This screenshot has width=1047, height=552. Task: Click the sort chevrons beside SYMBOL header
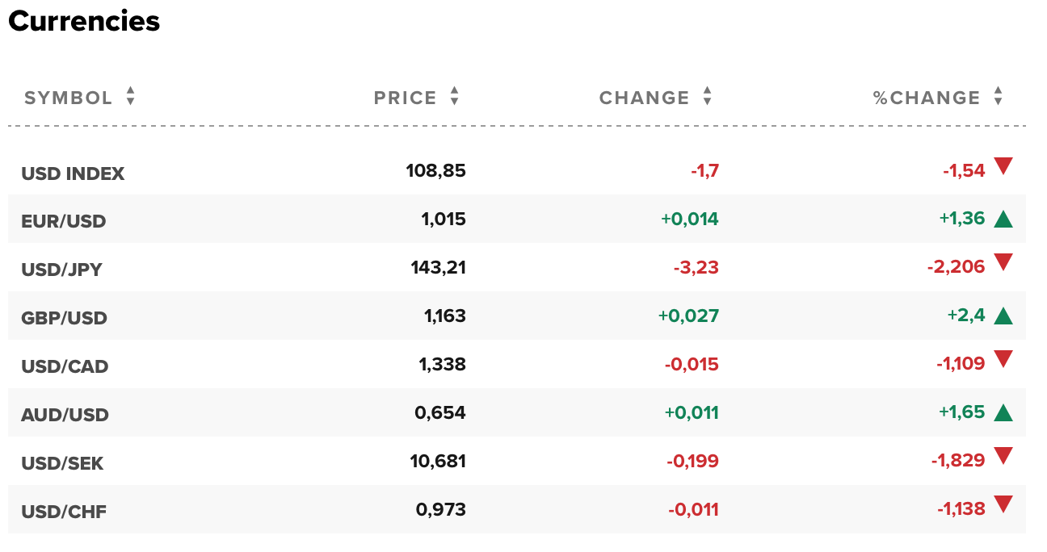[x=128, y=97]
